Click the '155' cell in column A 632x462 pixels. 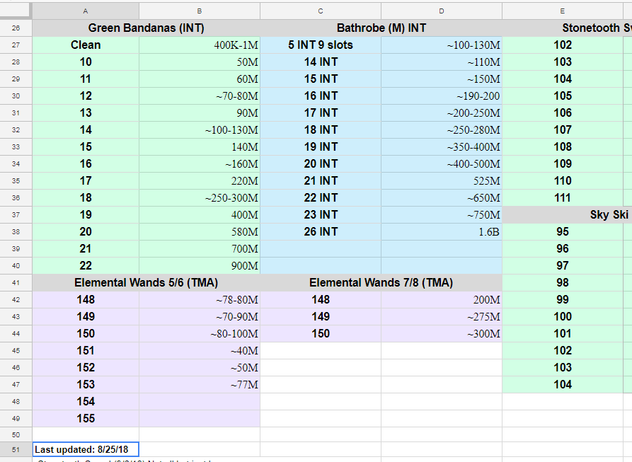click(86, 419)
